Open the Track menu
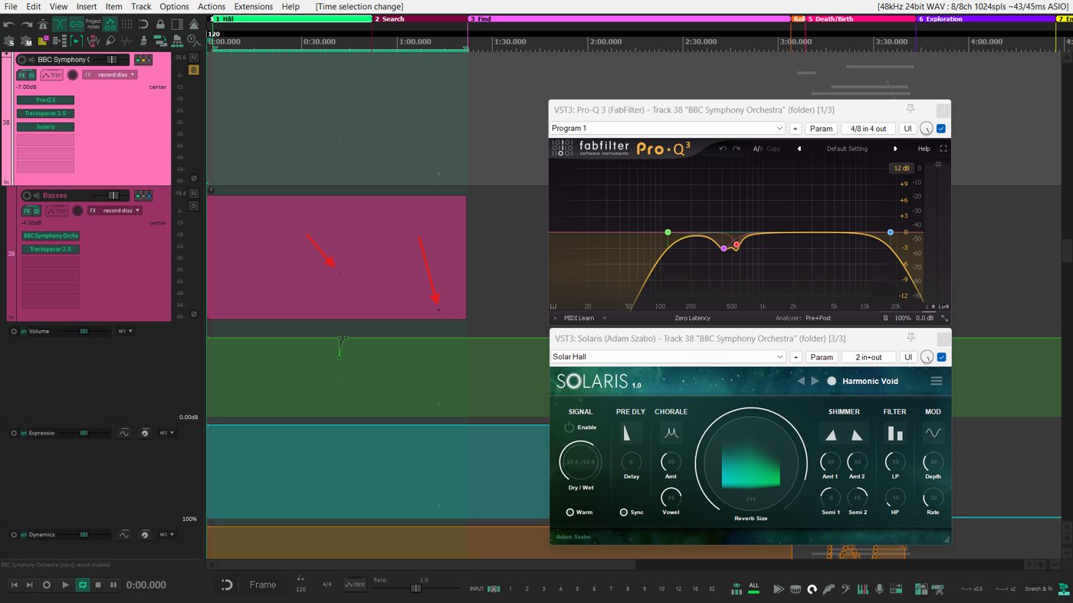 [x=141, y=6]
